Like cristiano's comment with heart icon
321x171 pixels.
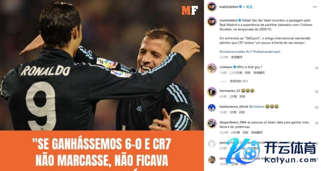[x=317, y=68]
